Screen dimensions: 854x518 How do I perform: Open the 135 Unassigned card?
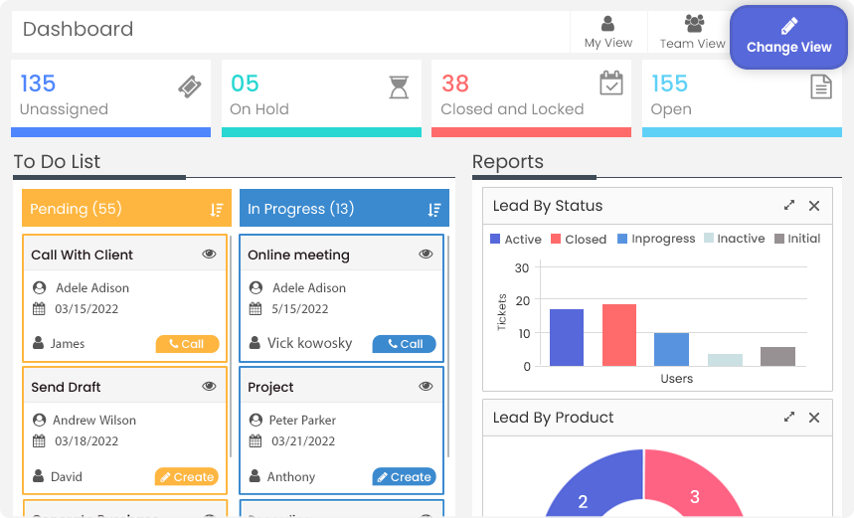pos(110,98)
